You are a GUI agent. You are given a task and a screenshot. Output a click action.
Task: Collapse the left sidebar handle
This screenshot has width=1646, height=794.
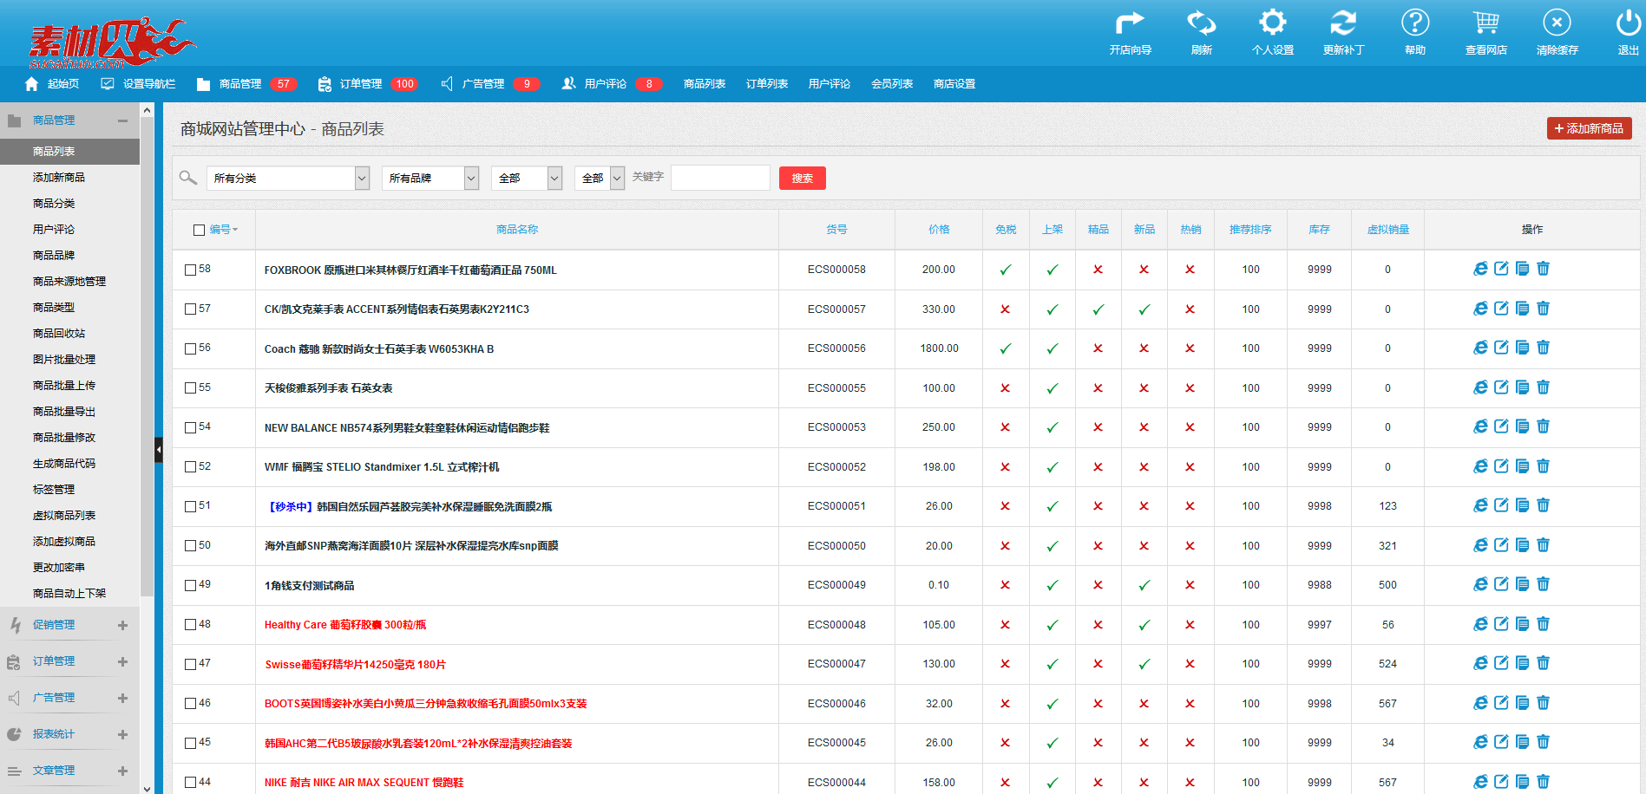pyautogui.click(x=159, y=450)
